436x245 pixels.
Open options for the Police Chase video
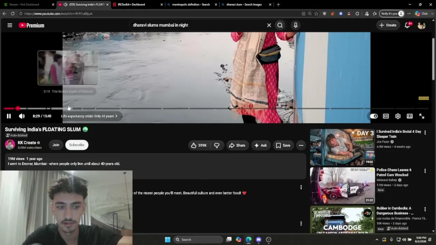point(425,171)
